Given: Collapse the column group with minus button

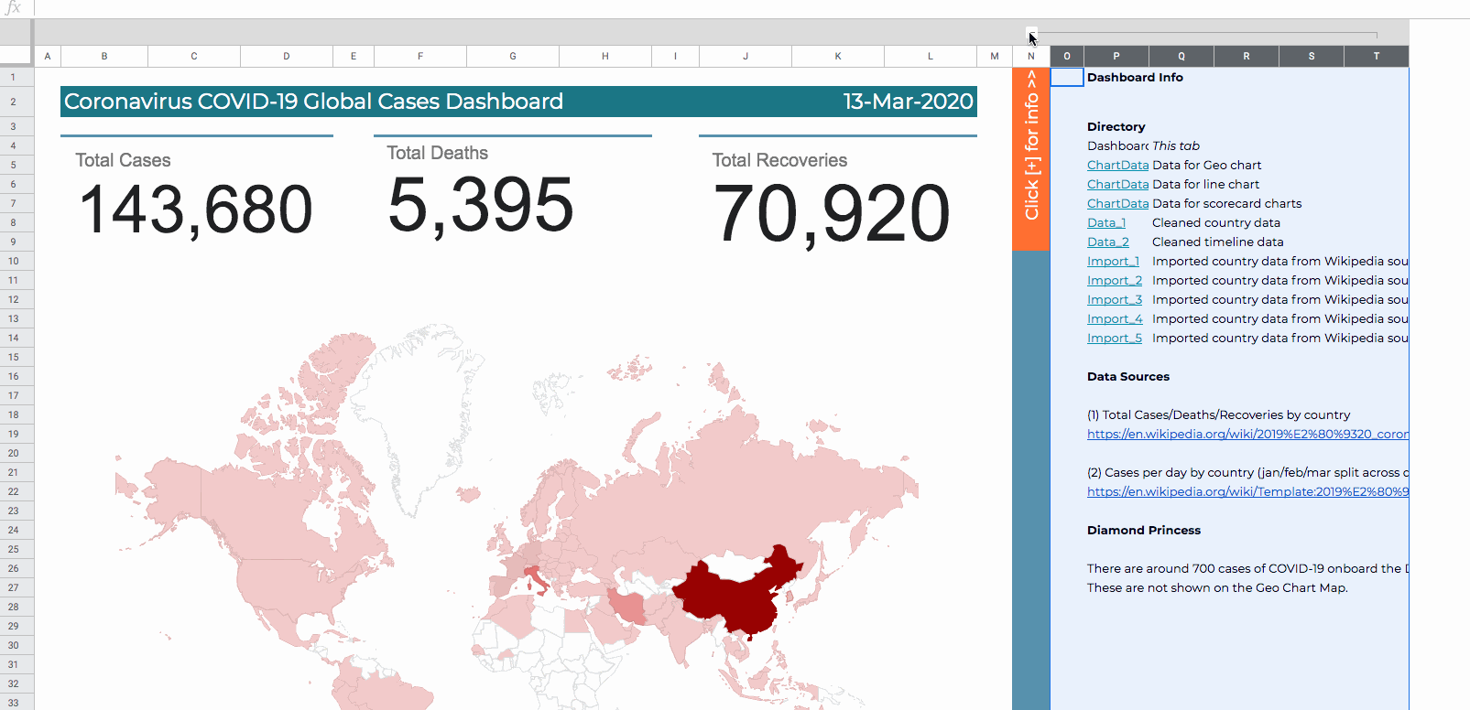Looking at the screenshot, I should pyautogui.click(x=1031, y=34).
